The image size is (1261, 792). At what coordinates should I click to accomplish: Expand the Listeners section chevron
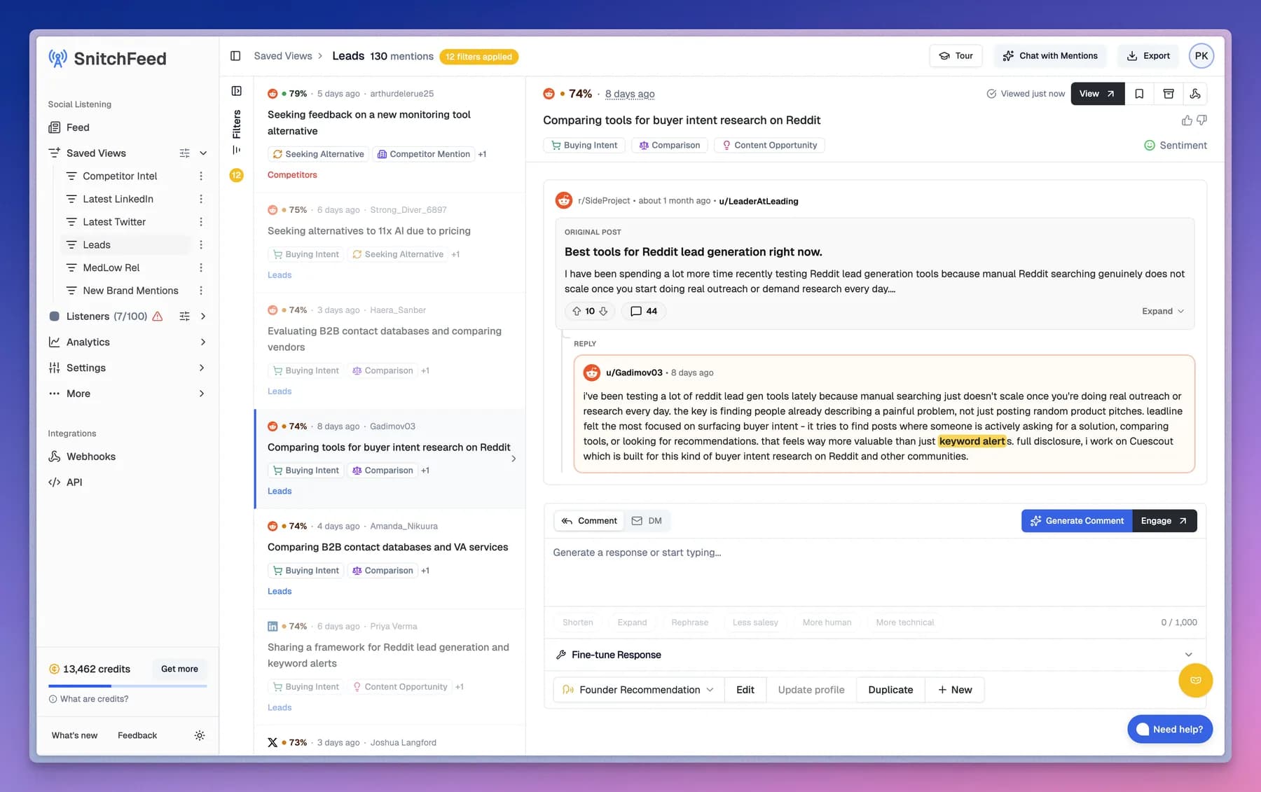coord(203,317)
